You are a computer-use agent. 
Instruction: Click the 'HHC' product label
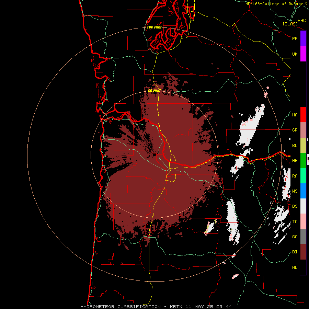tap(302, 21)
